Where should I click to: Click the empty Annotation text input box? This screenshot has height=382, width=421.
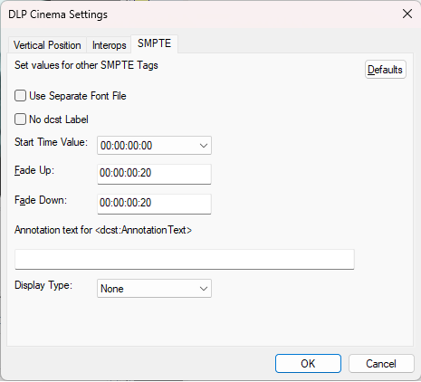(185, 259)
